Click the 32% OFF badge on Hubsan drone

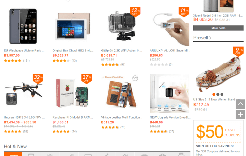(x=38, y=79)
